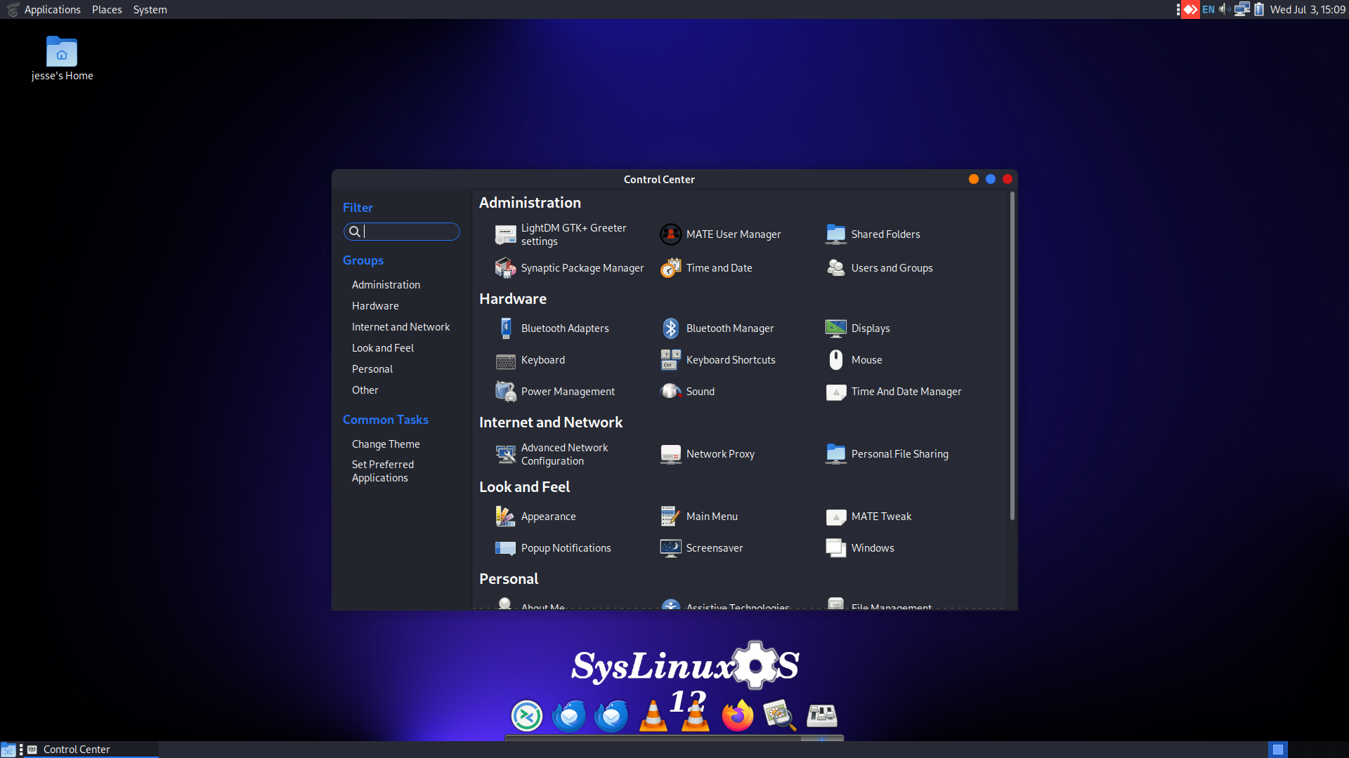This screenshot has height=758, width=1349.
Task: Open the Places menu
Action: point(107,10)
